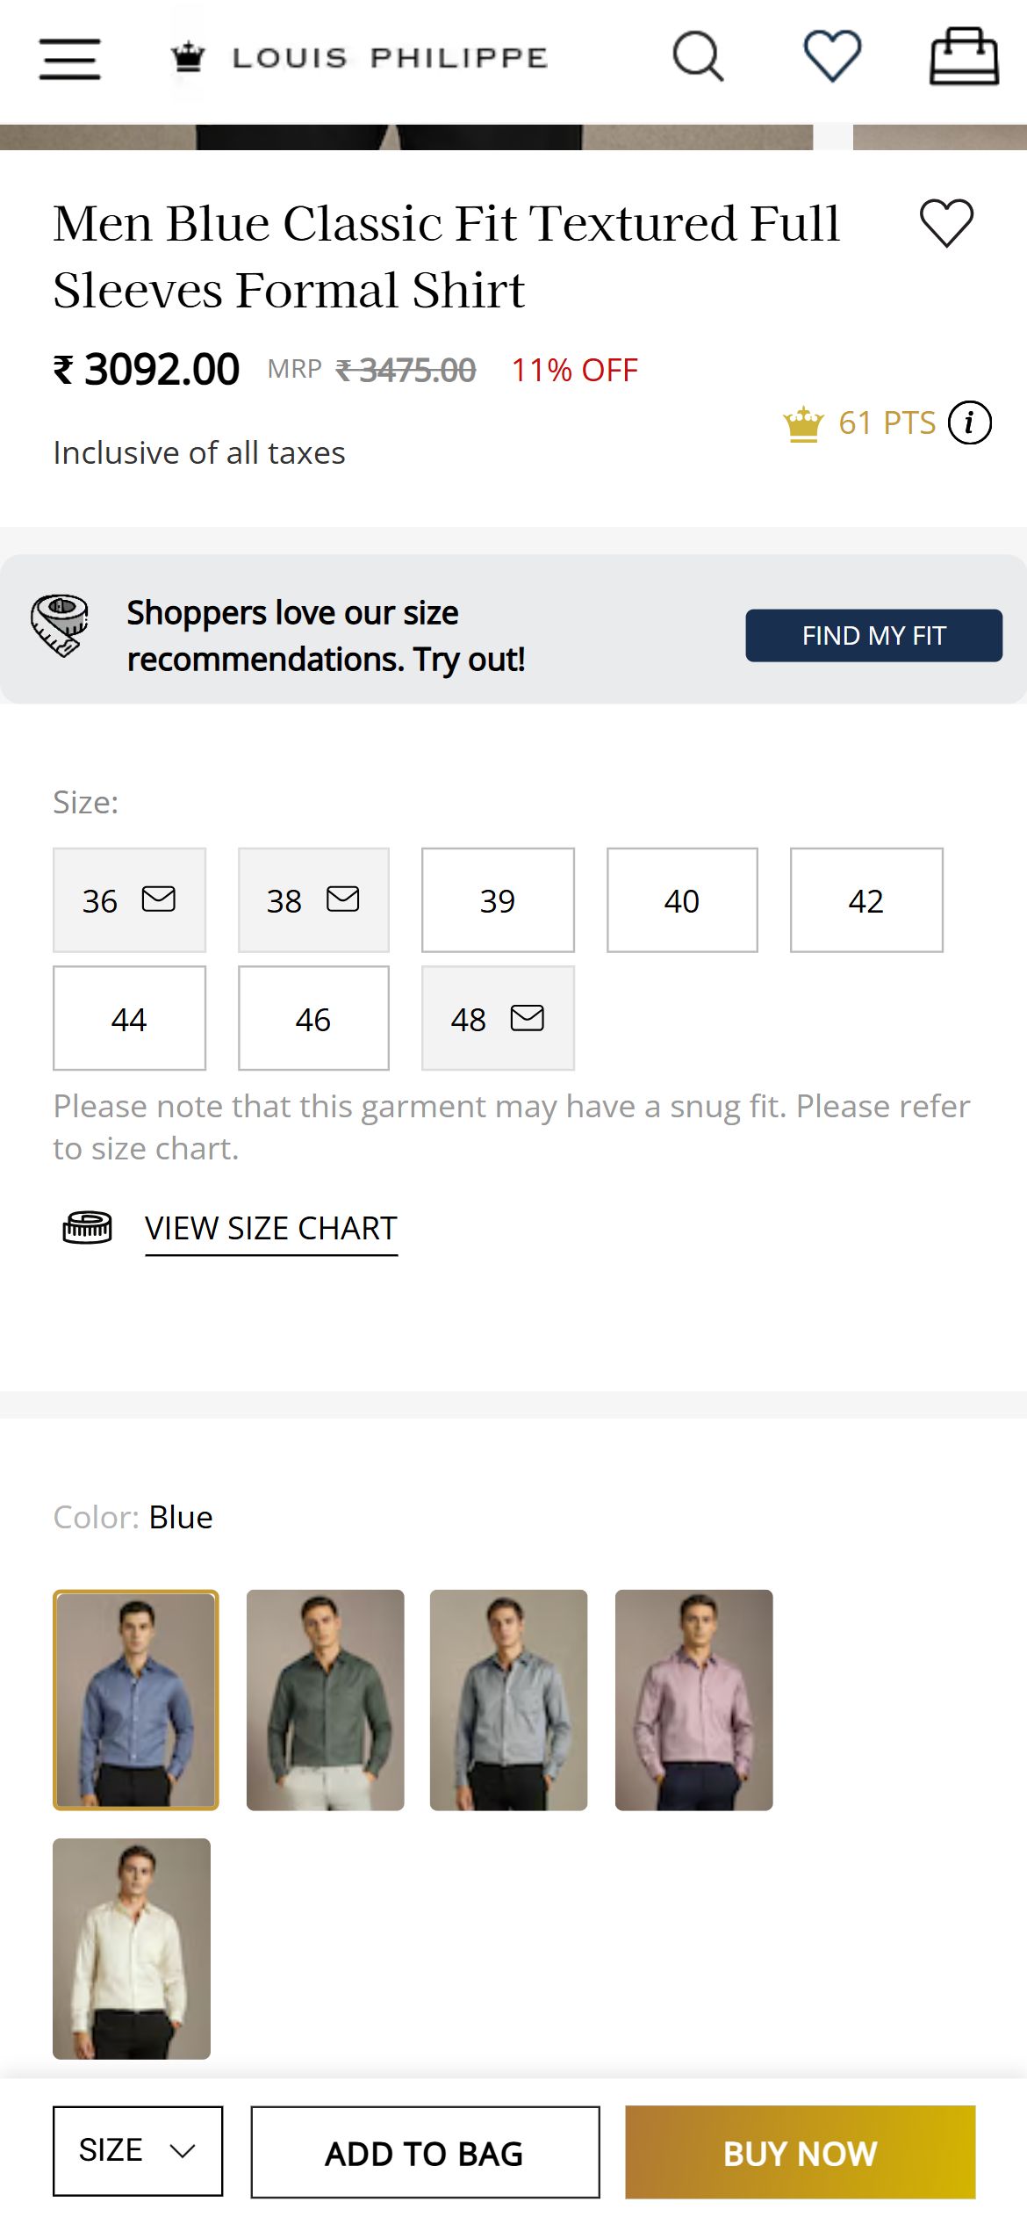Click ADD TO BAG button
The width and height of the screenshot is (1027, 2224).
[x=425, y=2153]
